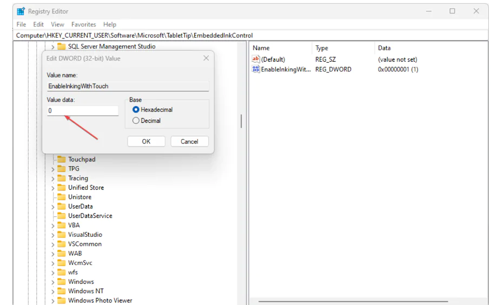491x305 pixels.
Task: Click the TPG folder icon
Action: click(62, 169)
